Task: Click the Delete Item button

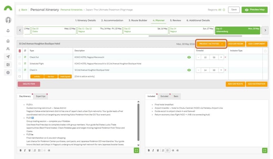Action: [x=29, y=84]
